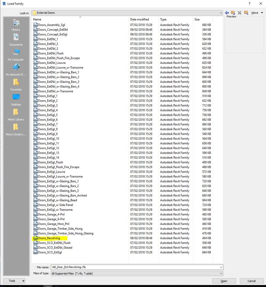
Task: Sort files by Name column header
Action: [80, 19]
